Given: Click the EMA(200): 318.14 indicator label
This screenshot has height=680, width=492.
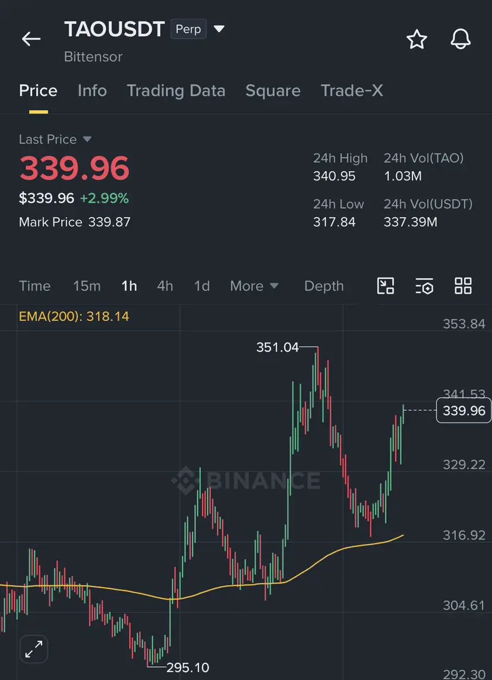Looking at the screenshot, I should tap(74, 316).
